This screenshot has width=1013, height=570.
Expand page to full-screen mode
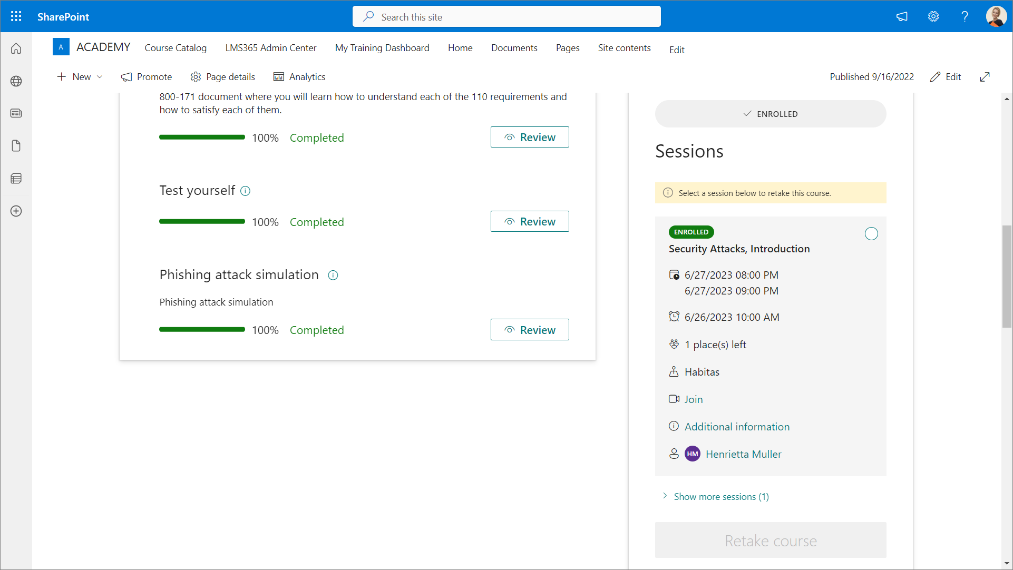(985, 77)
